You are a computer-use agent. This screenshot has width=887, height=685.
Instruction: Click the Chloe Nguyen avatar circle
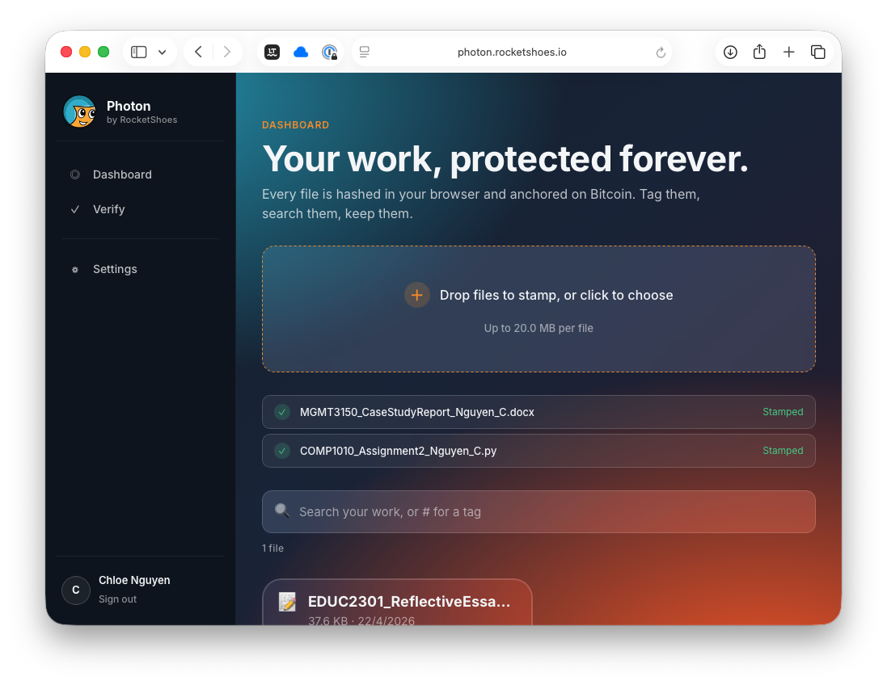[x=76, y=590]
